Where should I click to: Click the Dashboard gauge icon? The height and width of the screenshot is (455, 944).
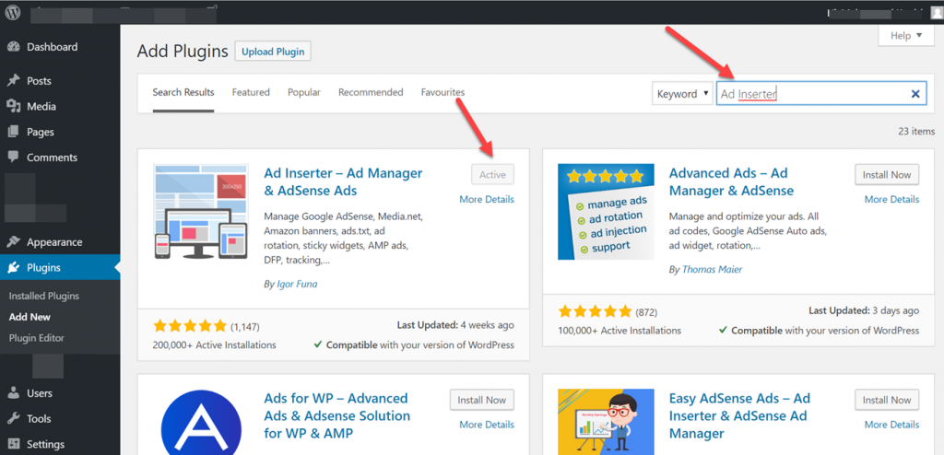(x=13, y=47)
